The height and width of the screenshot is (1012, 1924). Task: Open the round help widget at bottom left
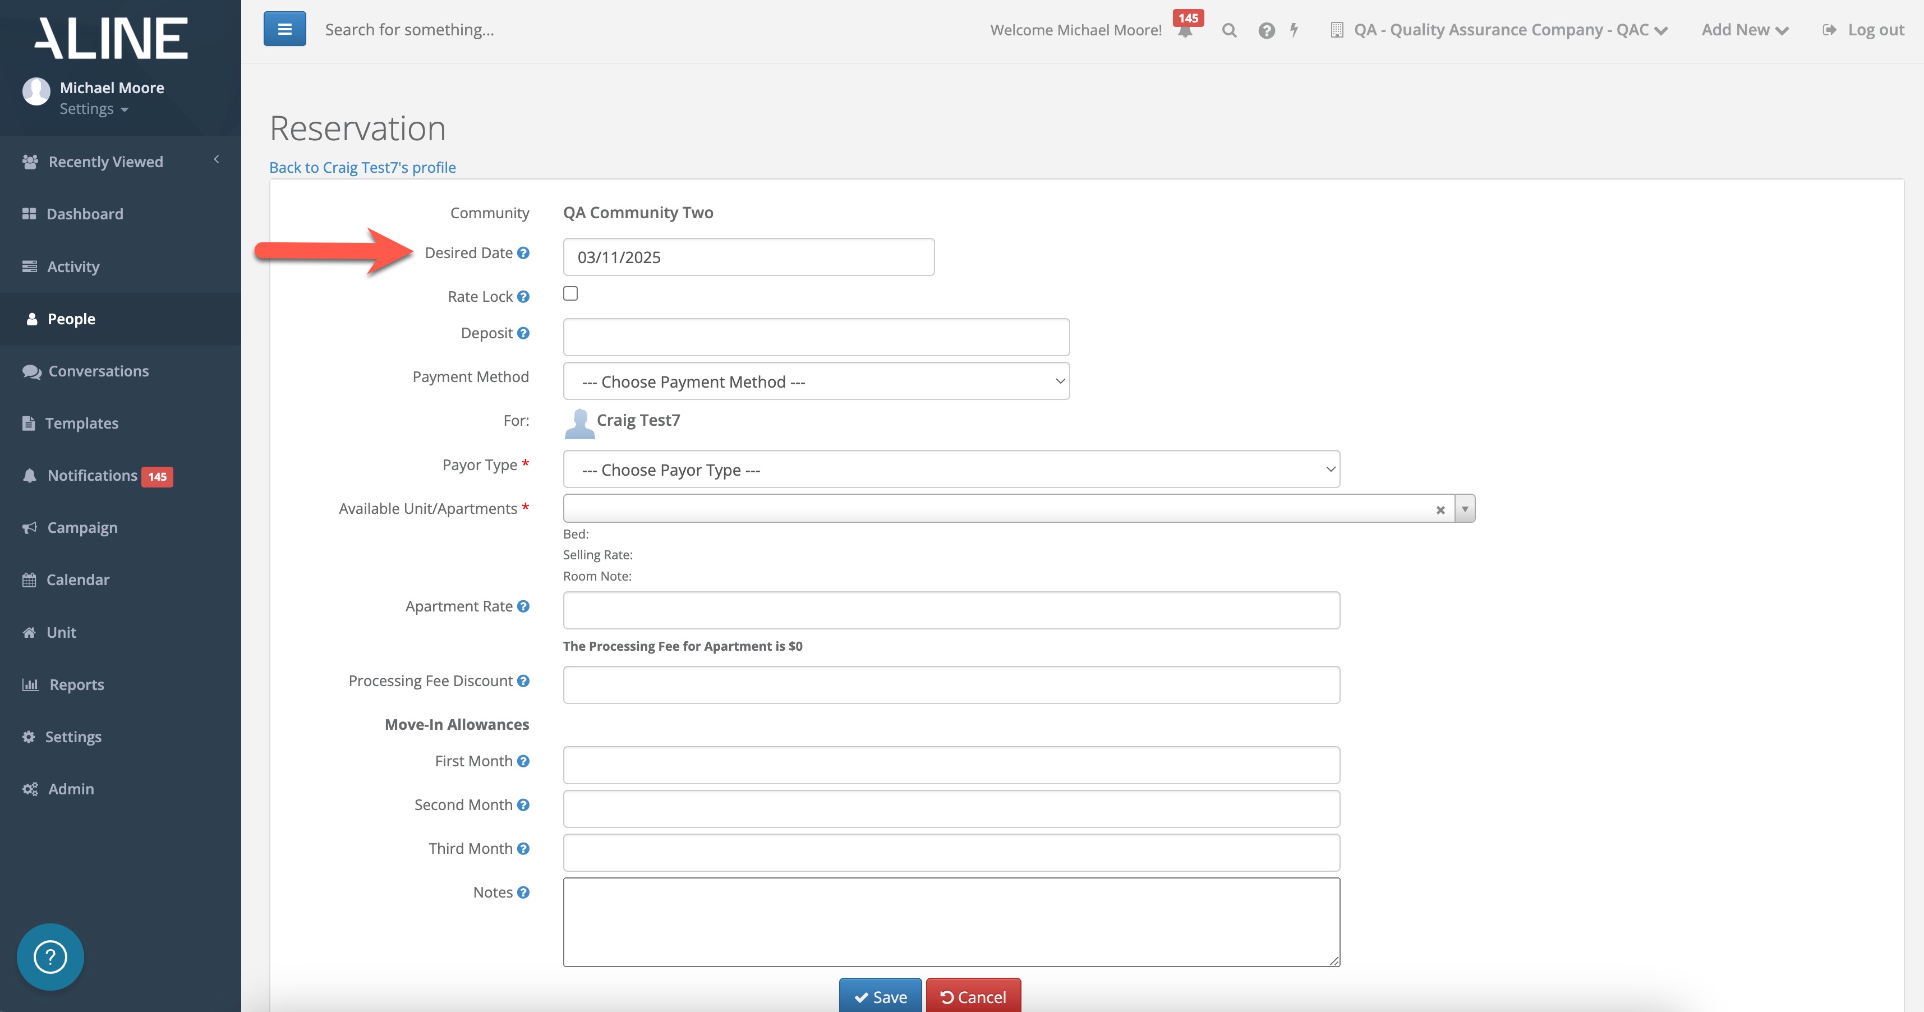(x=50, y=956)
